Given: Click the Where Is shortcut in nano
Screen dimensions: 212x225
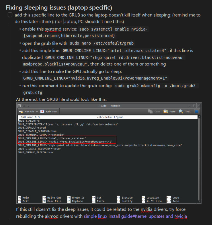Looking at the screenshot, I should (x=78, y=198).
